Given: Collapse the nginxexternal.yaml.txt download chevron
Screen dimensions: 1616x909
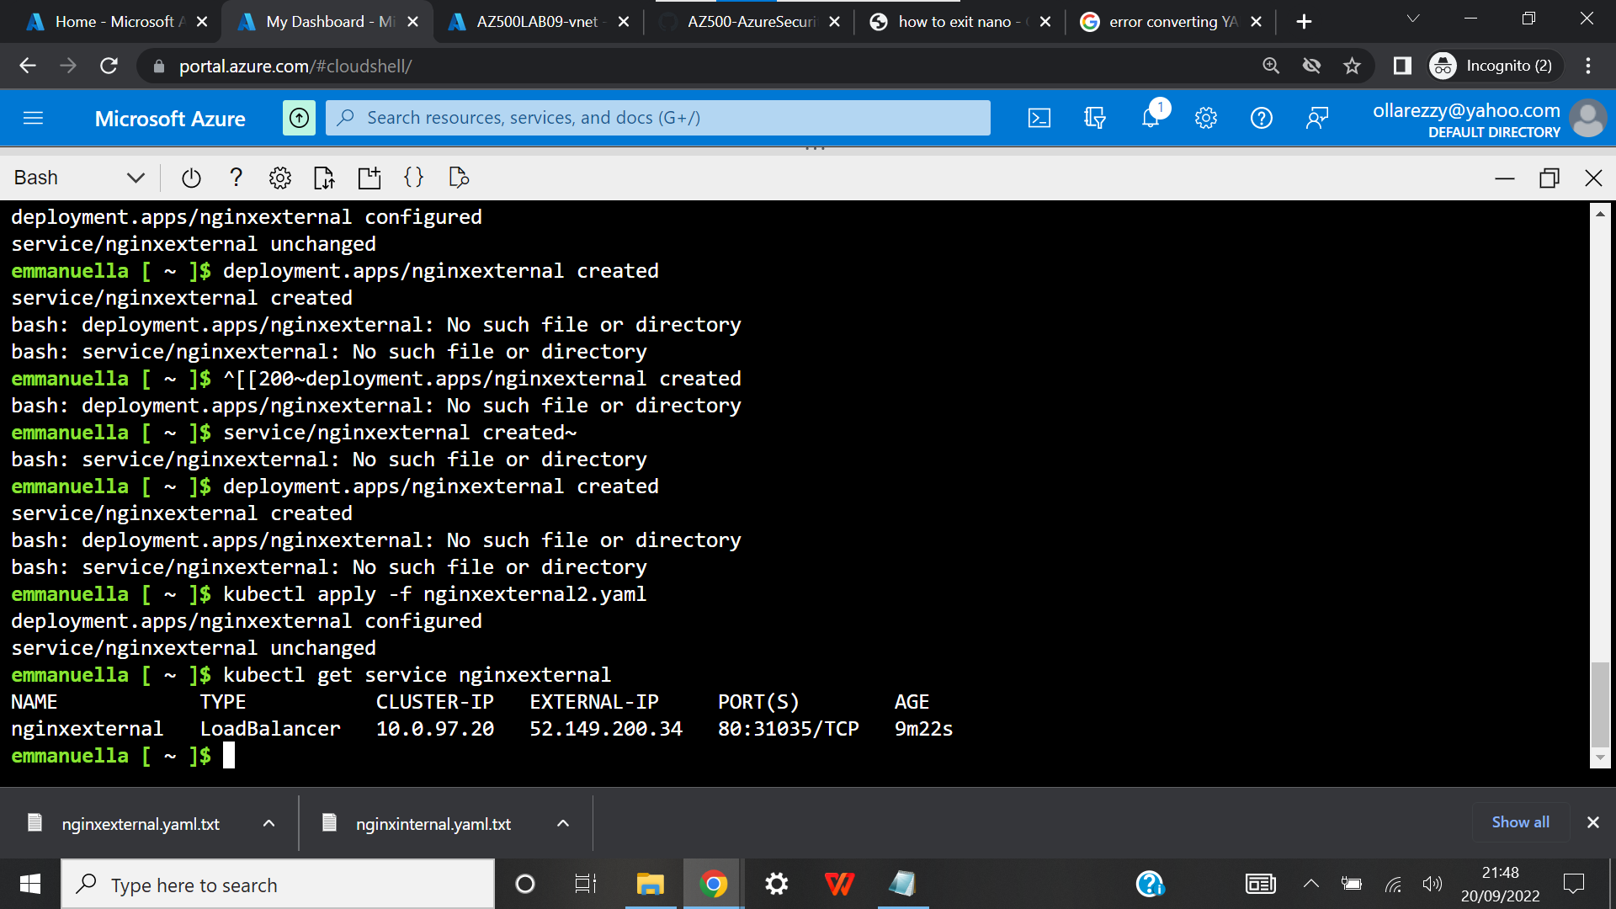Looking at the screenshot, I should (x=268, y=823).
